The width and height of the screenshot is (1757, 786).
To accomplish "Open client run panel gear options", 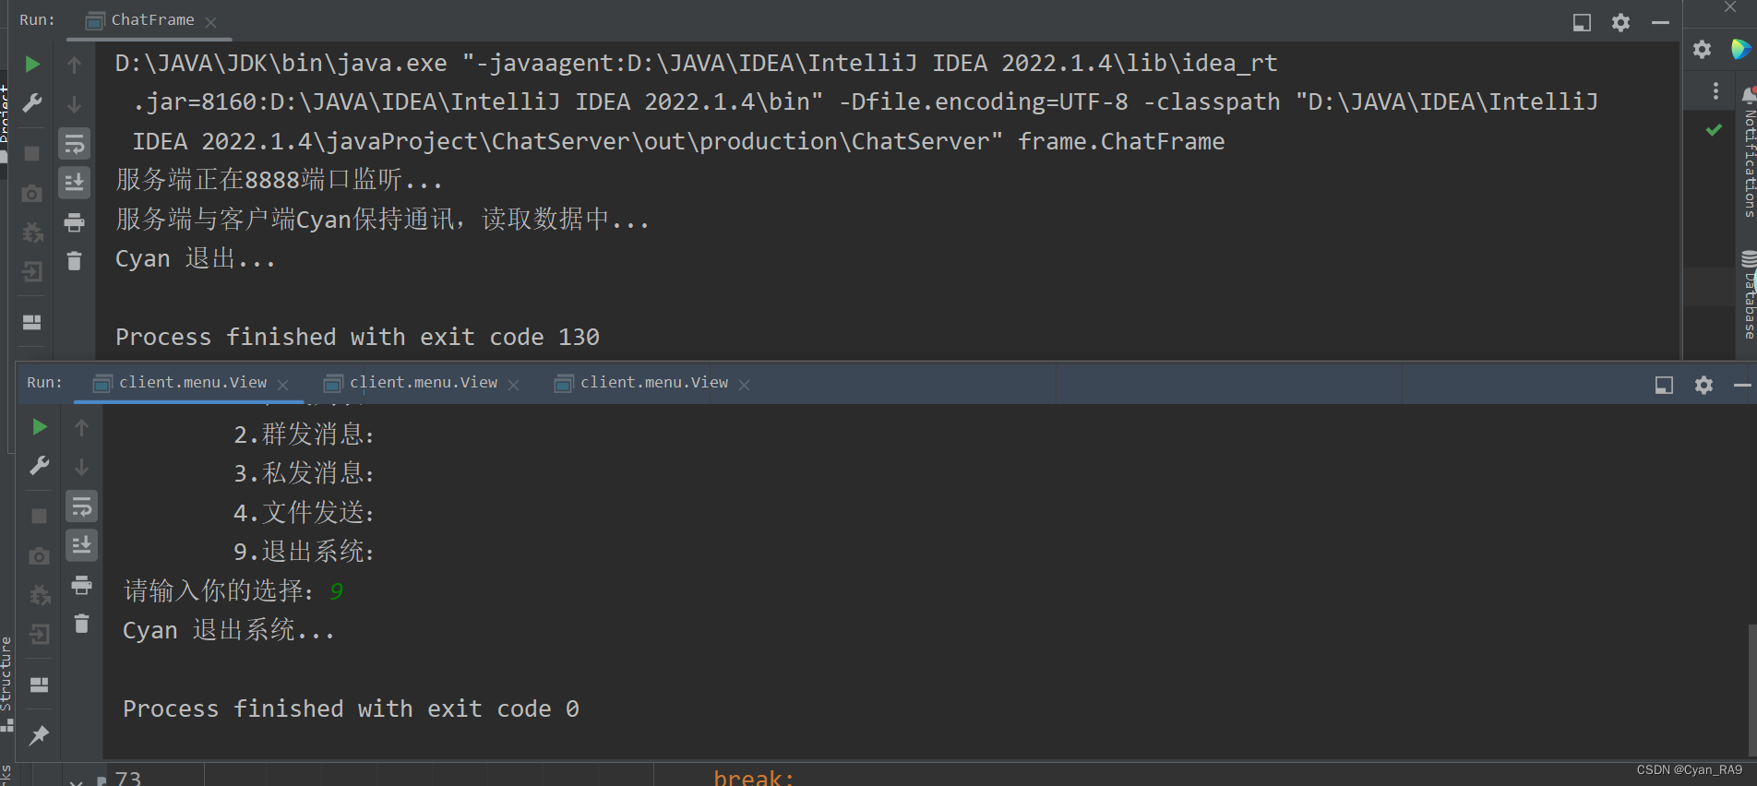I will (1703, 385).
